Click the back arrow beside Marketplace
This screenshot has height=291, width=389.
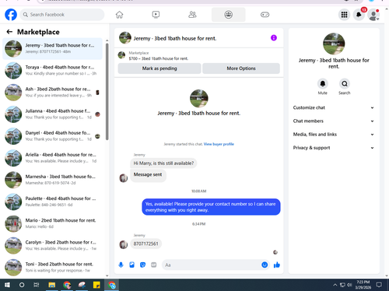click(x=9, y=32)
